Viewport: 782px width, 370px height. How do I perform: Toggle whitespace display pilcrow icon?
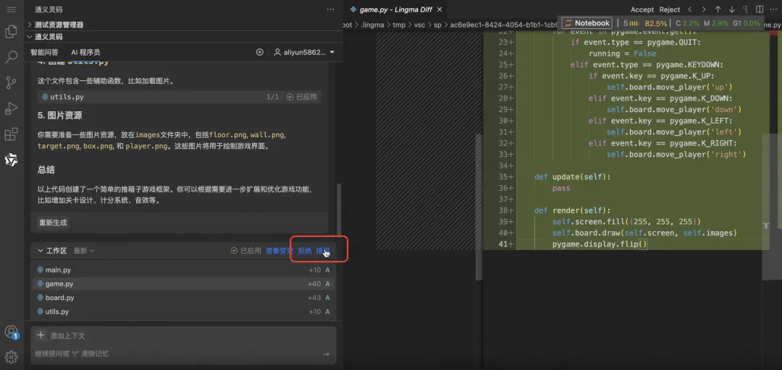pyautogui.click(x=746, y=9)
